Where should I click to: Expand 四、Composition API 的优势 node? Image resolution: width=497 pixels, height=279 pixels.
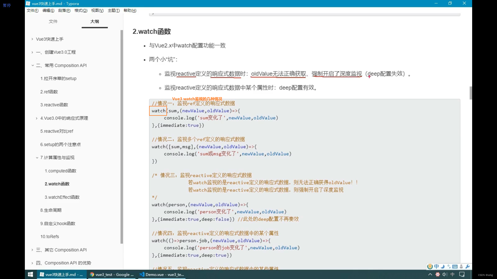(x=32, y=263)
